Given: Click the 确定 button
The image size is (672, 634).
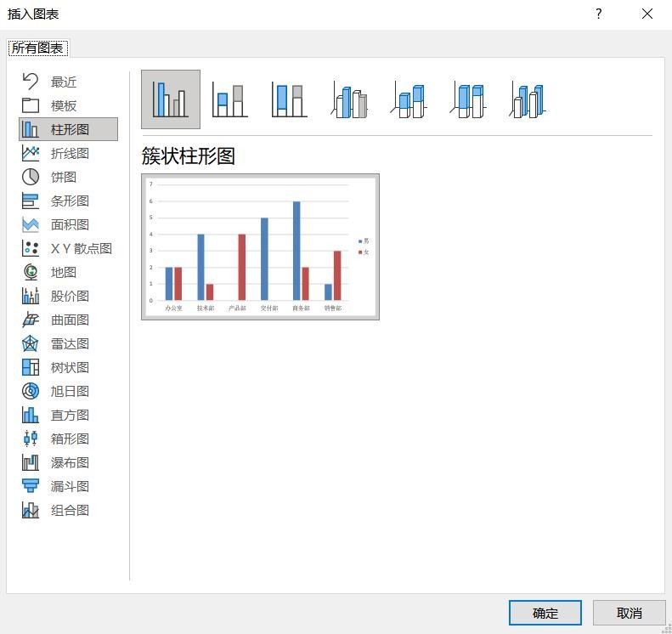Looking at the screenshot, I should [545, 613].
